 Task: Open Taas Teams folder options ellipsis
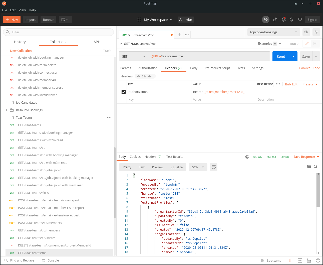coord(109,117)
